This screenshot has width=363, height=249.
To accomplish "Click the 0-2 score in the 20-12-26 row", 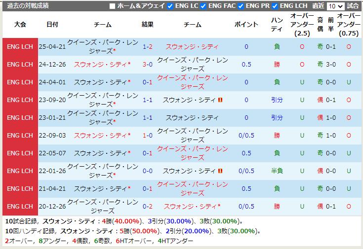I will tap(147, 207).
